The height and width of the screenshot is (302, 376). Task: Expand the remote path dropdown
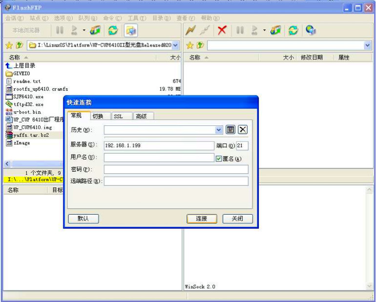pyautogui.click(x=368, y=45)
